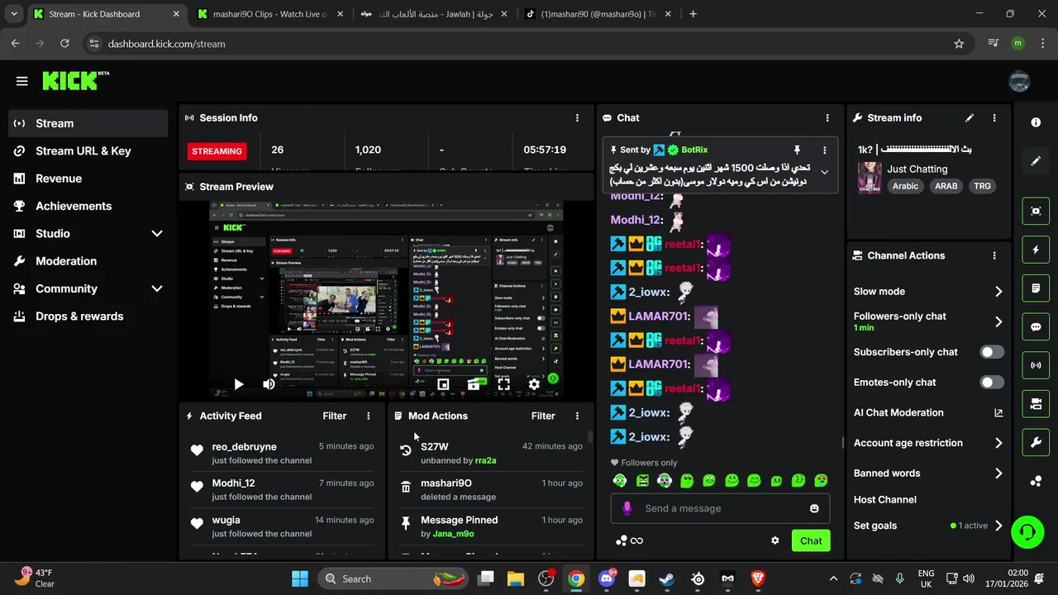Viewport: 1058px width, 595px height.
Task: Open Followers-only chat settings arrow
Action: tap(998, 321)
